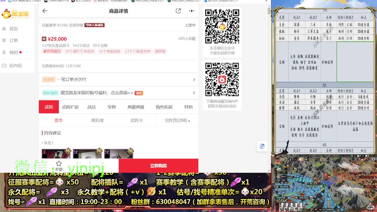Image resolution: width=377 pixels, height=212 pixels.
Task: Click the 10个绝版武将 tag
Action: click(x=110, y=51)
